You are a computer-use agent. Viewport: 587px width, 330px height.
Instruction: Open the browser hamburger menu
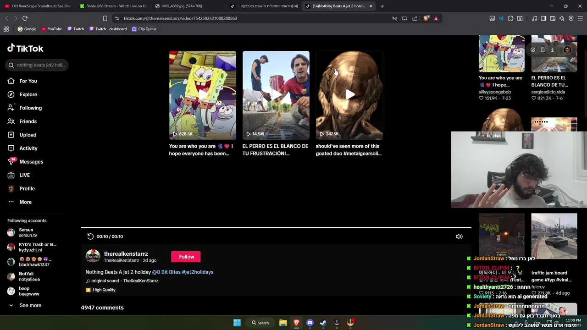[x=580, y=18]
